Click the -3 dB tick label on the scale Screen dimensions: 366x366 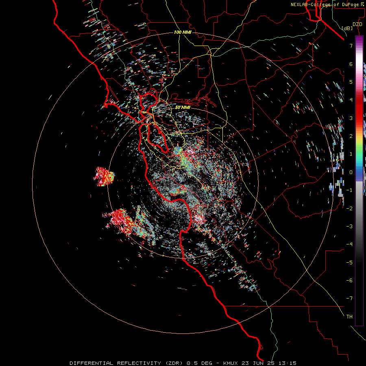(x=349, y=227)
